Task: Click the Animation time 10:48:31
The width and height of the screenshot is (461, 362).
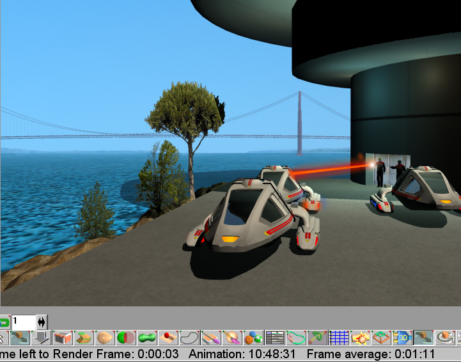Action: coord(272,354)
